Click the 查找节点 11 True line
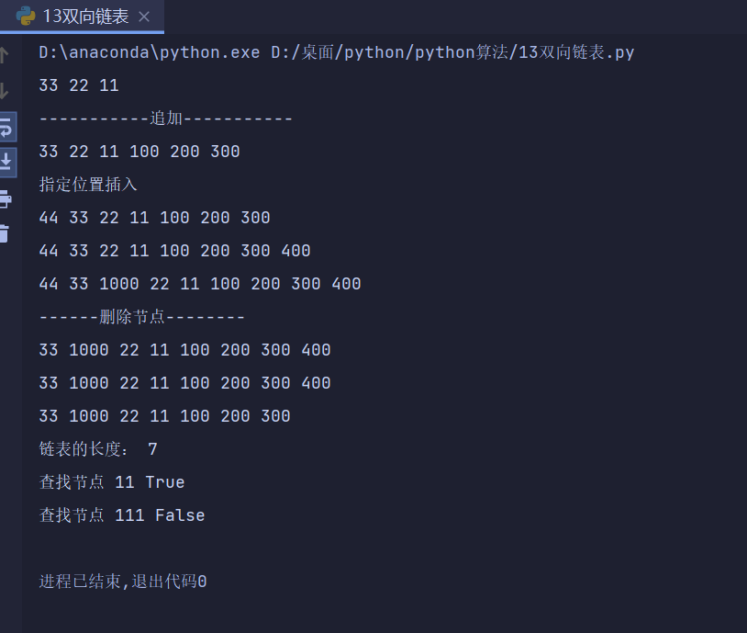The image size is (747, 633). (112, 482)
